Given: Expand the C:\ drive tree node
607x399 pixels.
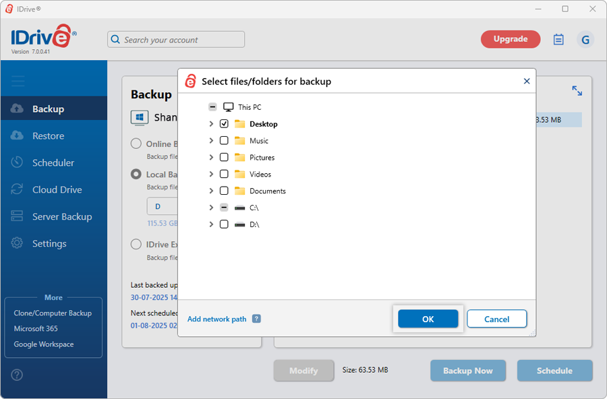Looking at the screenshot, I should coord(211,208).
